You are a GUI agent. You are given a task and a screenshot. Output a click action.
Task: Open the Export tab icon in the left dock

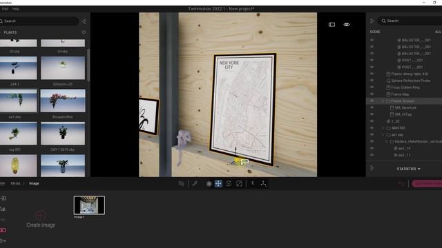coord(3,240)
